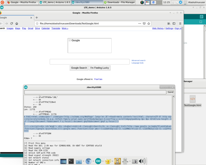Screen dimensions: 206x165
Task: Open the terminal from the dock
Action: tap(71, 161)
